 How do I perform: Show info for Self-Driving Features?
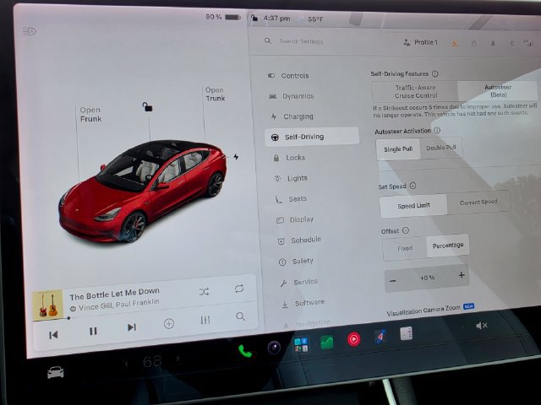[435, 73]
